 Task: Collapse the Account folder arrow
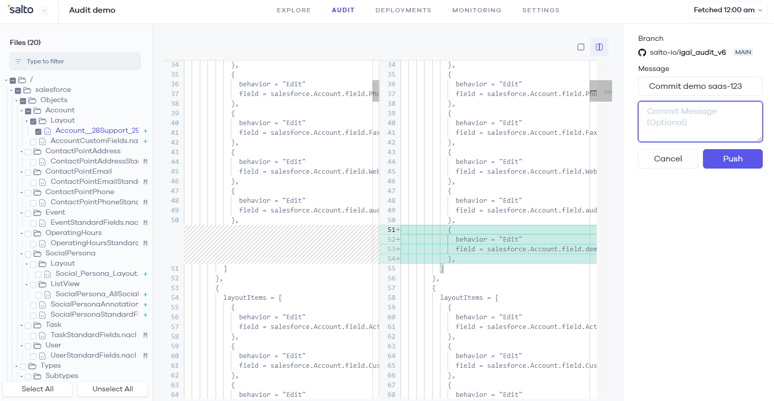click(x=22, y=111)
